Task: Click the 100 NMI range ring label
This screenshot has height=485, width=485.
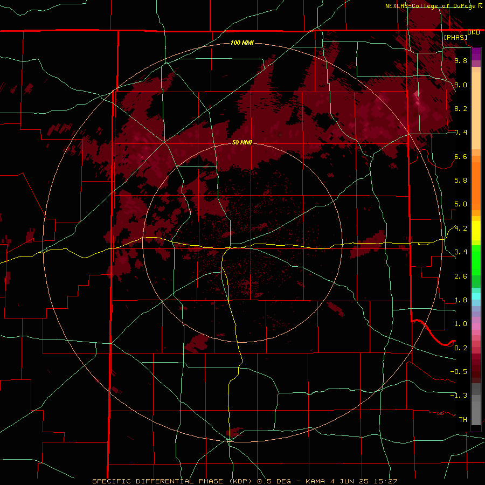Action: pos(242,43)
